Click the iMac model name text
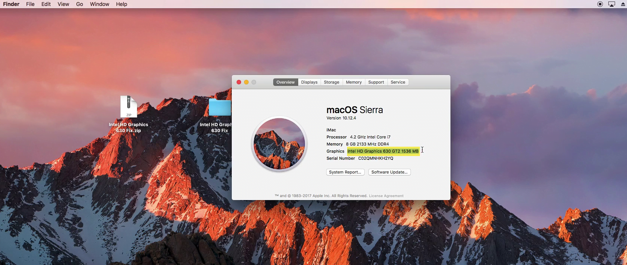 (331, 130)
